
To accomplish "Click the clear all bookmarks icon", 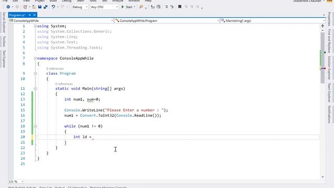I will coord(197,7).
